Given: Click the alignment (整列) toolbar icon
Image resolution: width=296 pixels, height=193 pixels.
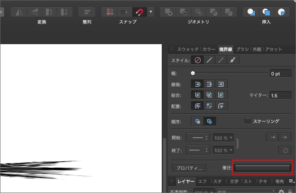Looking at the screenshot, I should pos(87,12).
